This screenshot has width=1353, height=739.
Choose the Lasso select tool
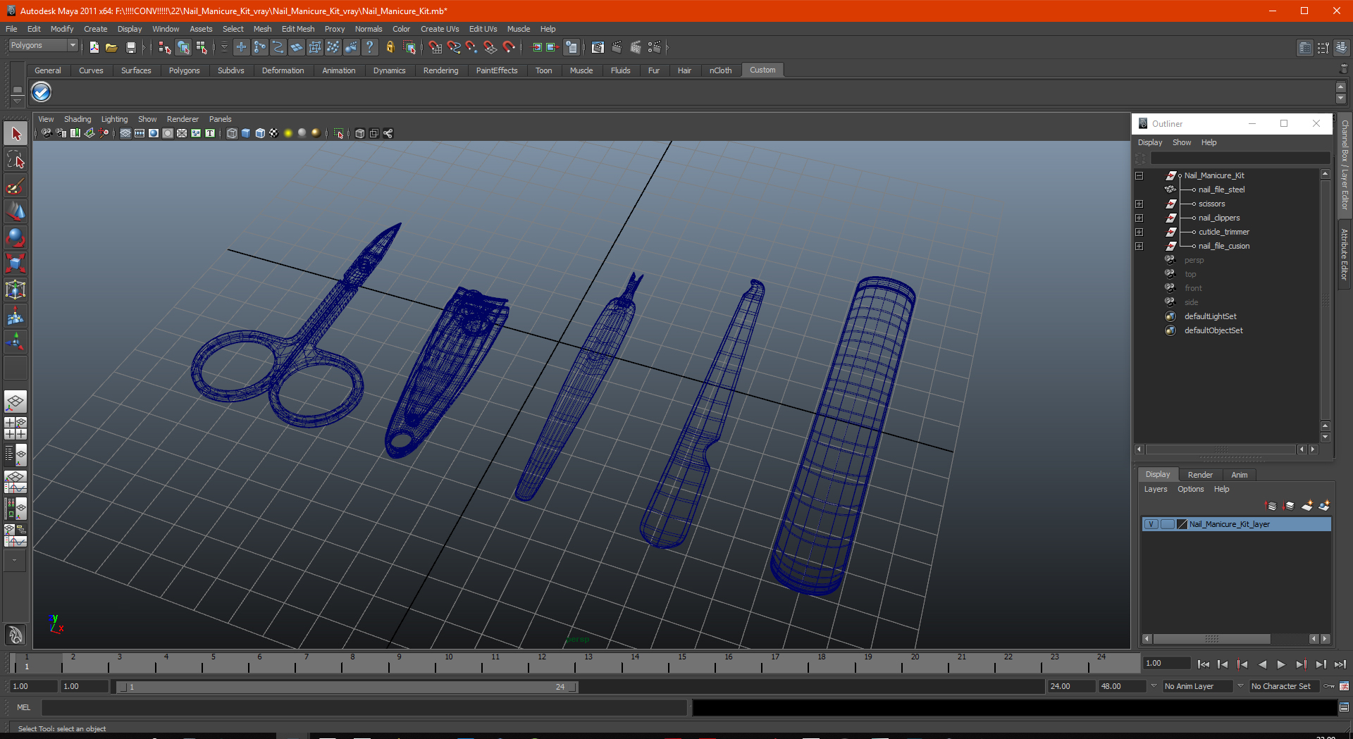pyautogui.click(x=16, y=160)
